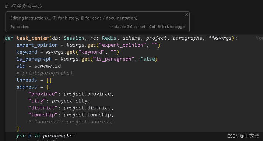This screenshot has width=263, height=141.
Task: Click the Session type annotation
Action: [74, 38]
